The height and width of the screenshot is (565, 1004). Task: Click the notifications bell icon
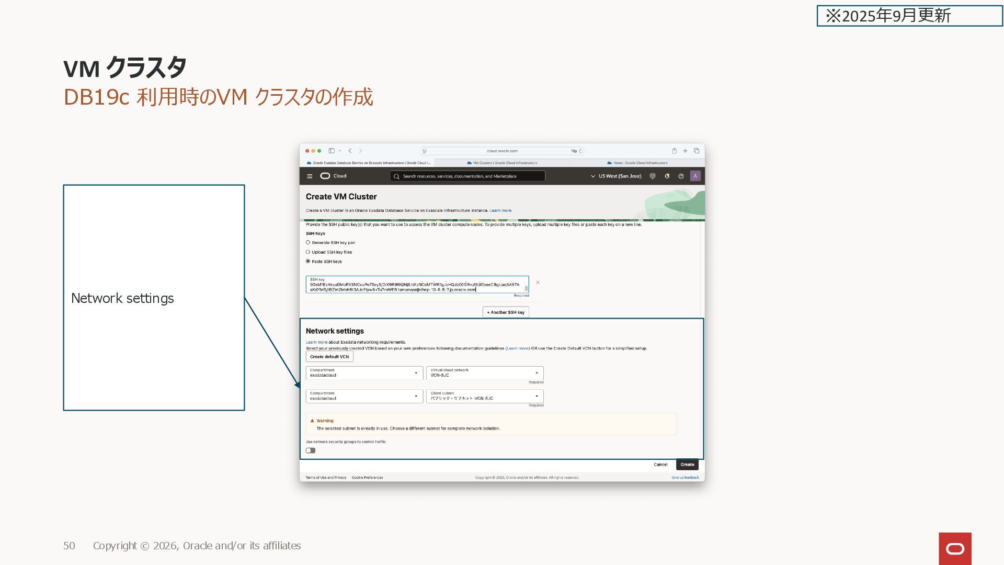(x=667, y=176)
